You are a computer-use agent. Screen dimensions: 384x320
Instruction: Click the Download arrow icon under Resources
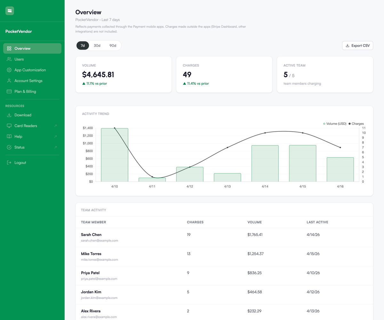click(x=9, y=115)
